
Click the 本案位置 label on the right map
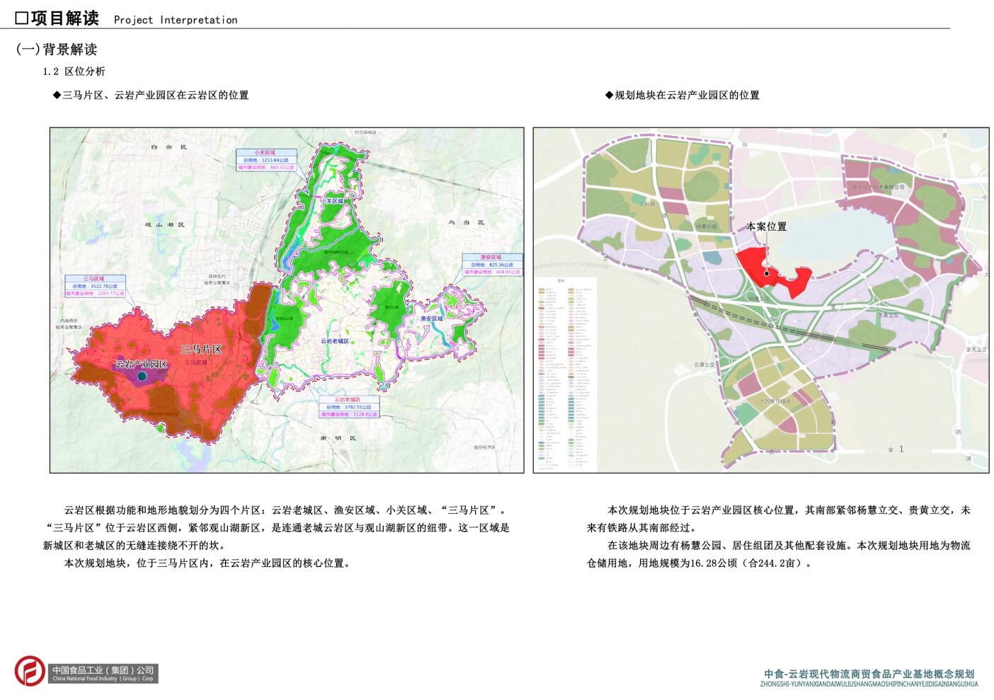pos(767,226)
